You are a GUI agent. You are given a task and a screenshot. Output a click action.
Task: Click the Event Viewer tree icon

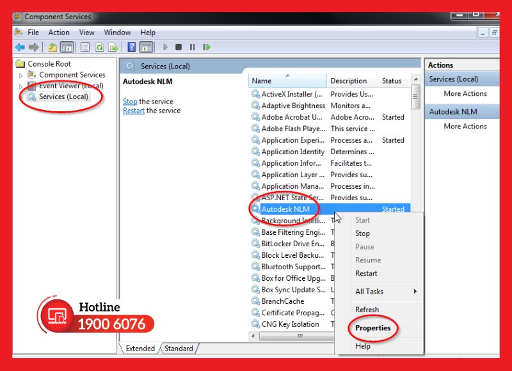[x=31, y=86]
